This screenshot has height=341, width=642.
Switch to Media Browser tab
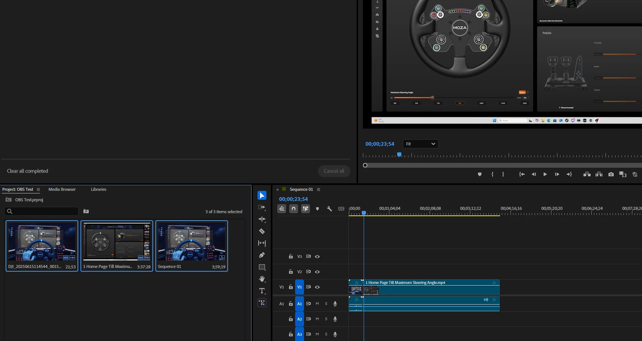coord(62,189)
